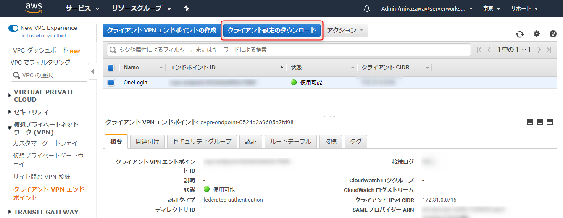Image resolution: width=563 pixels, height=218 pixels.
Task: Open カスタマーゲートウェイ in the sidebar
Action: (x=45, y=143)
